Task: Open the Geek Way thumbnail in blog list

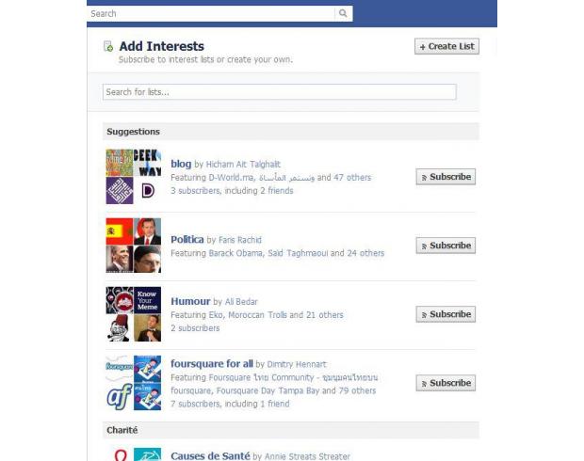Action: (148, 163)
